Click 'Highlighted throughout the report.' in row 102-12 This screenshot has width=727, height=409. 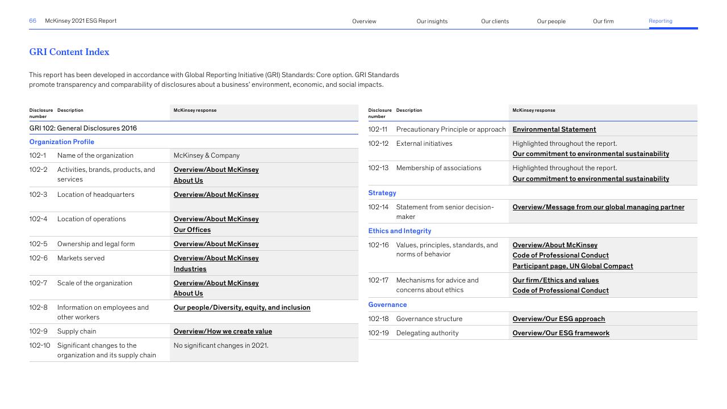tap(565, 144)
